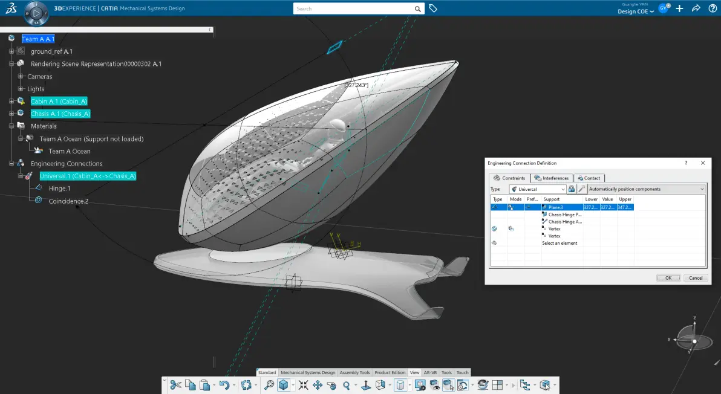
Task: Click the tag icon beside search
Action: point(432,8)
